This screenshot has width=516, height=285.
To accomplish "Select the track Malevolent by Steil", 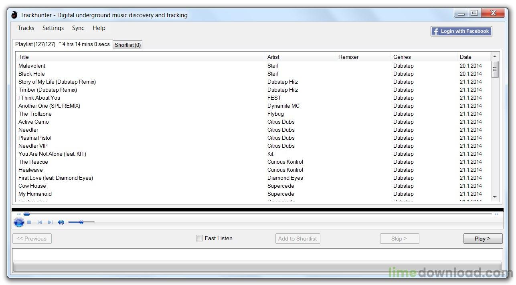I will (32, 66).
